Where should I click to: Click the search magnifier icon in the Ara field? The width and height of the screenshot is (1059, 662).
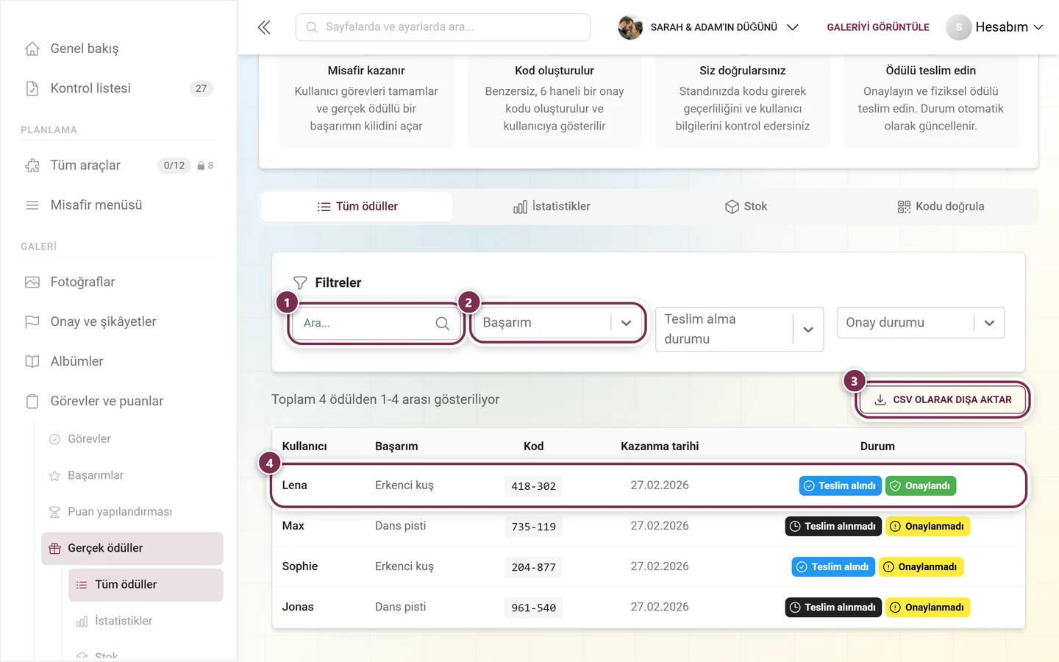tap(442, 323)
